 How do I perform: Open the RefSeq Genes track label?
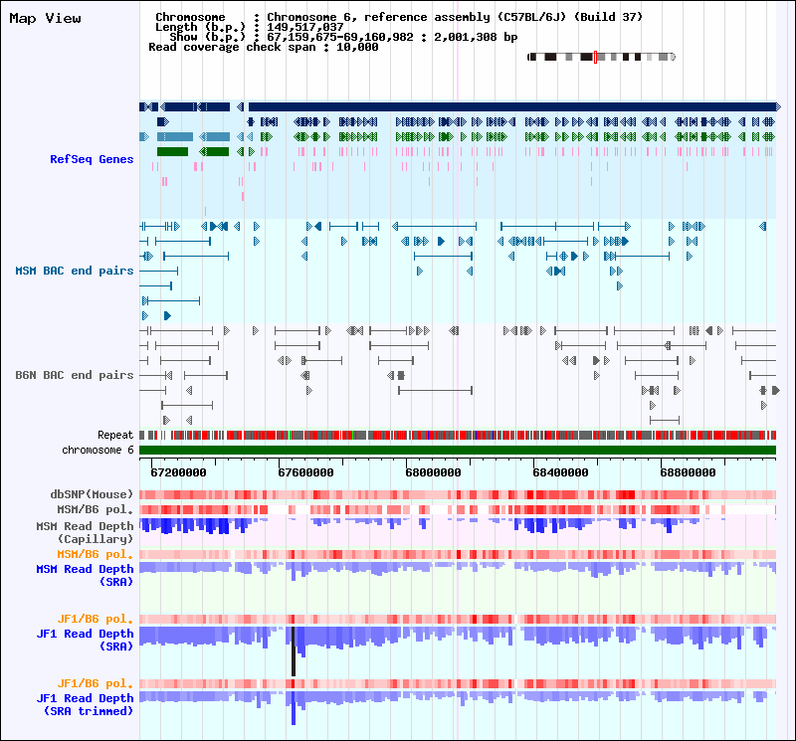click(x=92, y=159)
